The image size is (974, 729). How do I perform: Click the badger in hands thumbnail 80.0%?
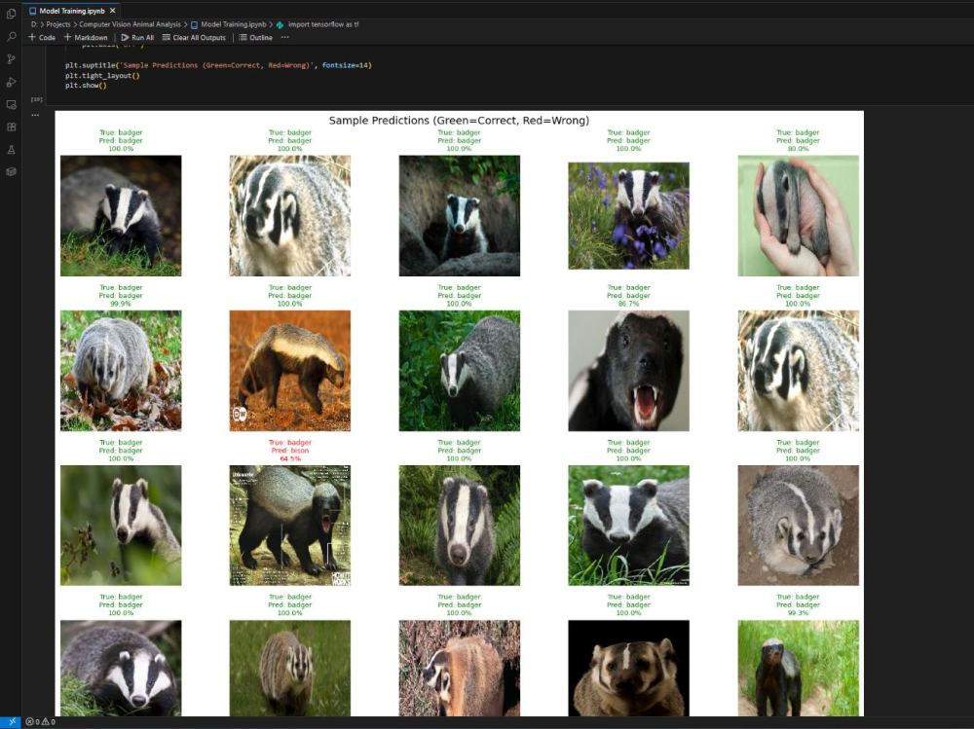[x=799, y=215]
